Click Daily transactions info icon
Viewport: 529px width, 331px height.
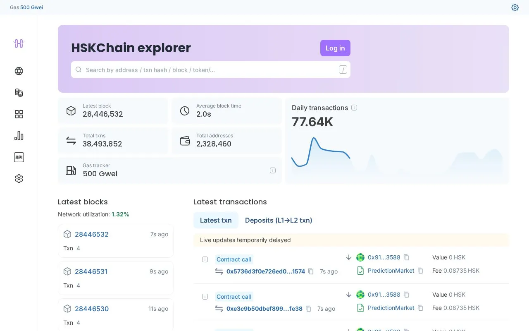[354, 108]
